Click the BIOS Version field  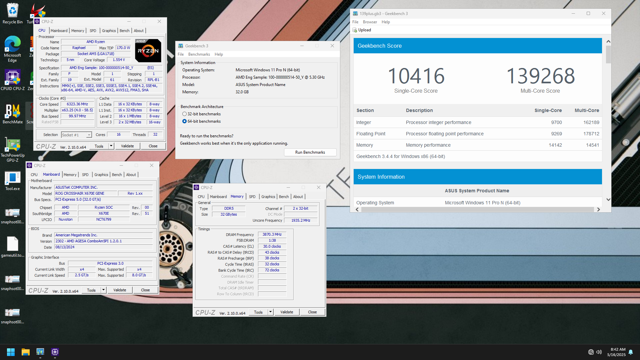[104, 241]
